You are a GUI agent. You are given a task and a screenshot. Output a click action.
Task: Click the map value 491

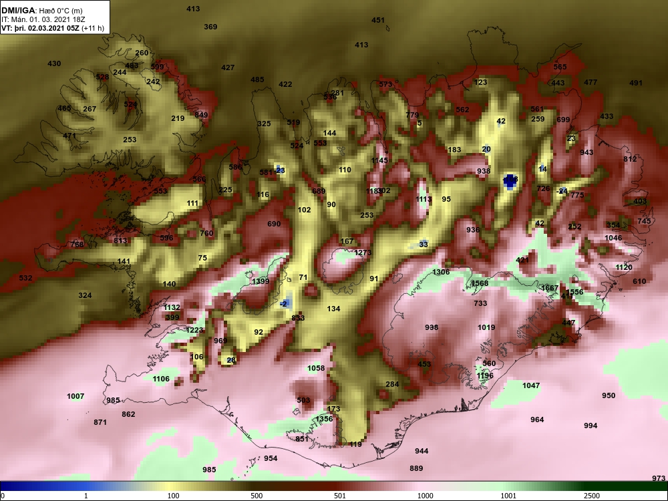coord(636,83)
